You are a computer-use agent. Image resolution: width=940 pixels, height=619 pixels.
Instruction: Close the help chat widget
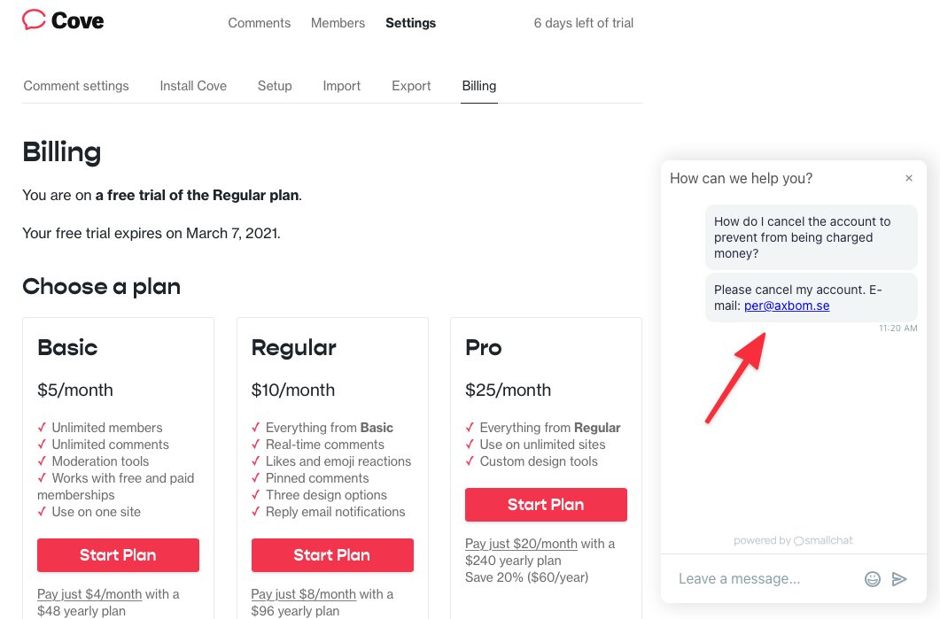click(x=909, y=178)
